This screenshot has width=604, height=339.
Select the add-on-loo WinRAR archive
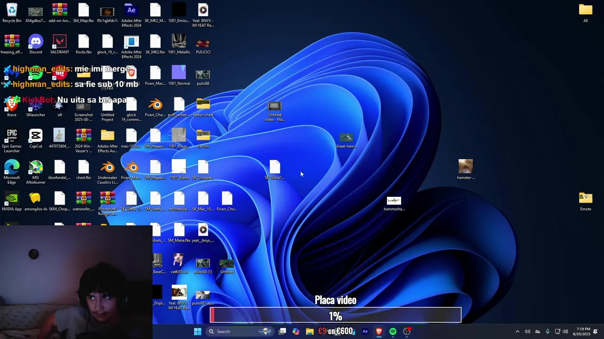click(x=59, y=13)
